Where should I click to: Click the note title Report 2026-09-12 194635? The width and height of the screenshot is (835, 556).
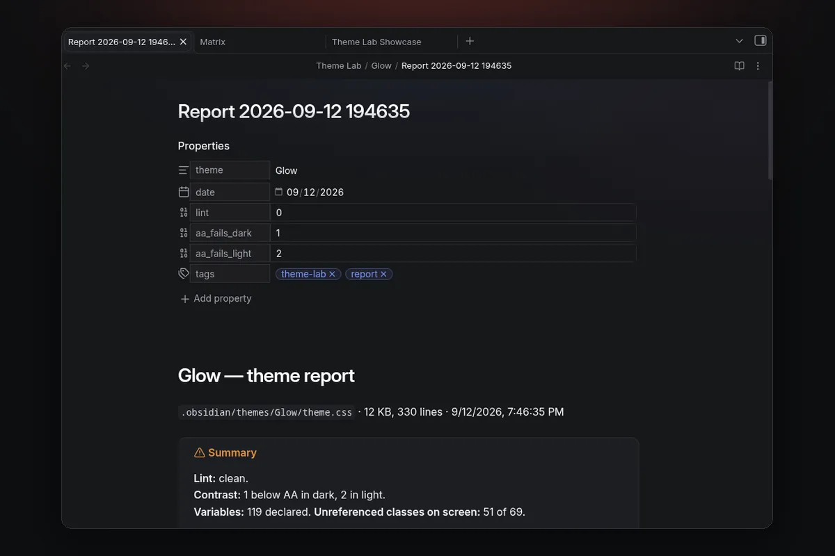coord(294,111)
